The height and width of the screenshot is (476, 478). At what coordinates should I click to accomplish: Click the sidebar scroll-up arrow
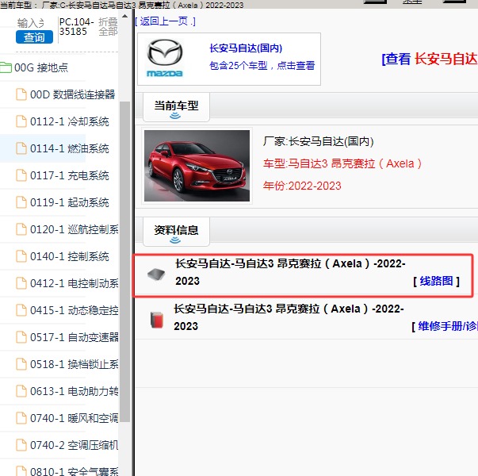click(124, 16)
